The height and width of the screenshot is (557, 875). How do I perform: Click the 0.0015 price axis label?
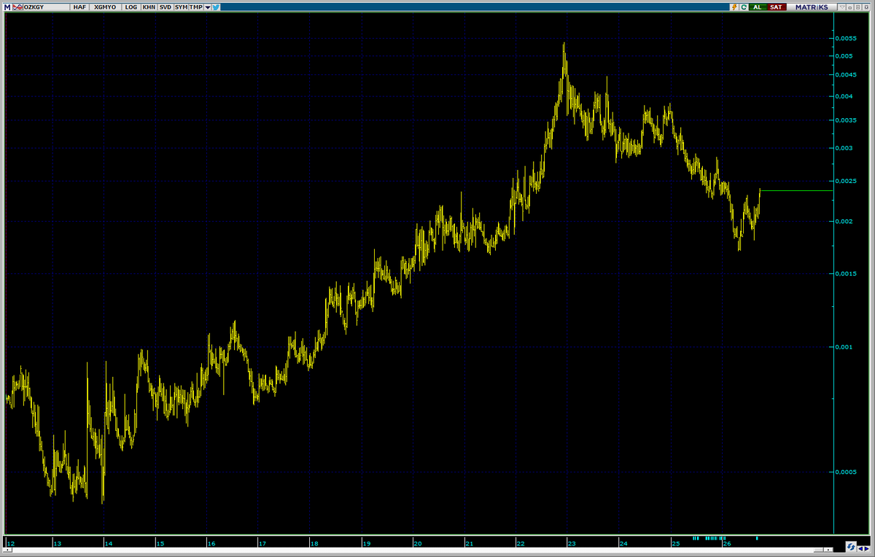847,273
